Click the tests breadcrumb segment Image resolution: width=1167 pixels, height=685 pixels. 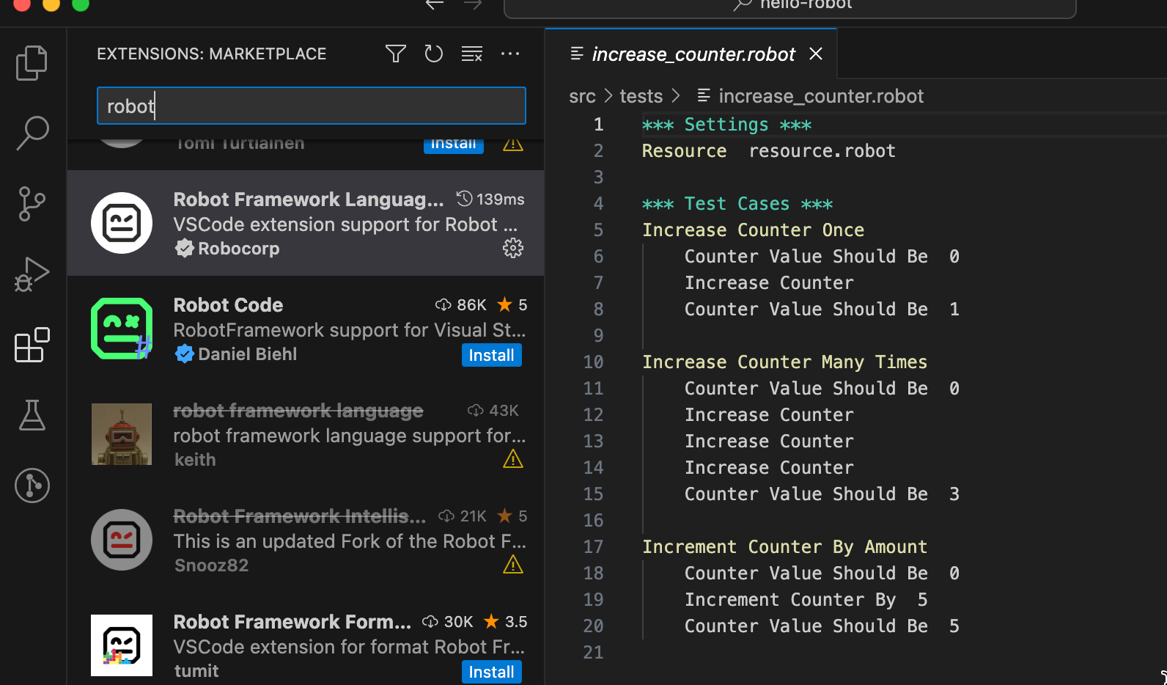(641, 96)
